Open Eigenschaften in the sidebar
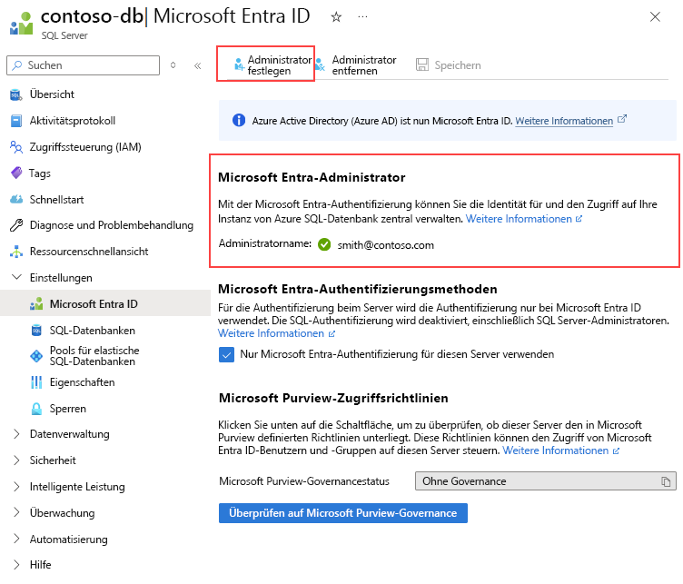 tap(83, 382)
